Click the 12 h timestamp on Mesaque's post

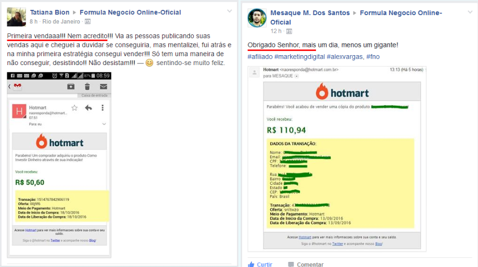[276, 31]
